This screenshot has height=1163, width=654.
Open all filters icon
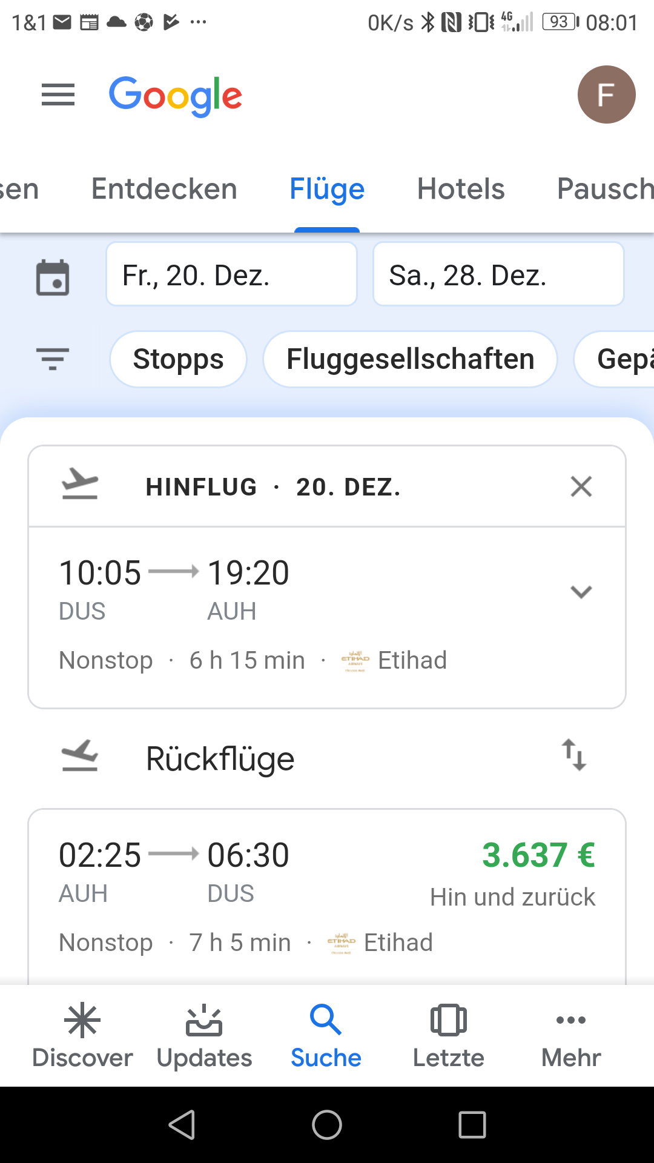coord(53,359)
